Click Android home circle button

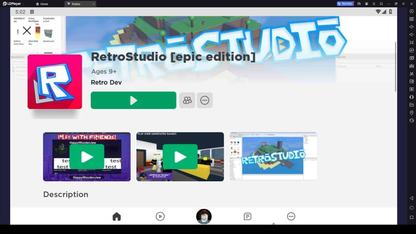(412, 208)
